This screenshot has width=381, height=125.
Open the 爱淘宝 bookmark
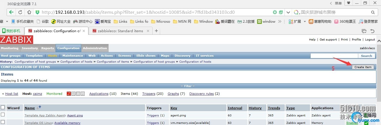tap(103, 21)
